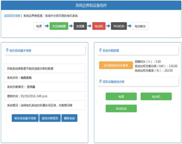The height and width of the screenshot is (144, 182).
Task: Select the 拖动输出 box in the flow chain
Action: pyautogui.click(x=140, y=26)
